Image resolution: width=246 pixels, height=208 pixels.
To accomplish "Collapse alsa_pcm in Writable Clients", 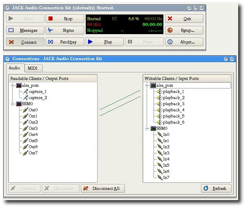I will [147, 85].
